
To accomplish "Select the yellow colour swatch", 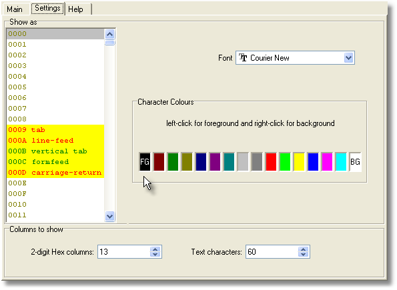I will 299,162.
